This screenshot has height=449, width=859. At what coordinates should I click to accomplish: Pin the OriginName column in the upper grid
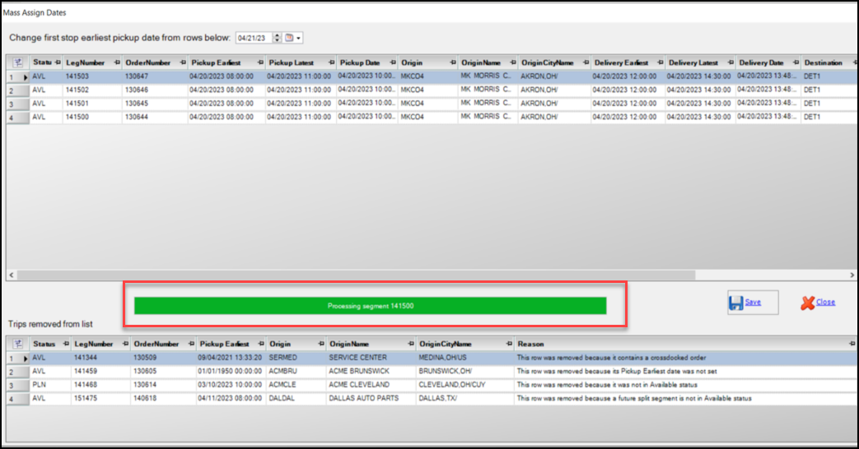point(513,62)
